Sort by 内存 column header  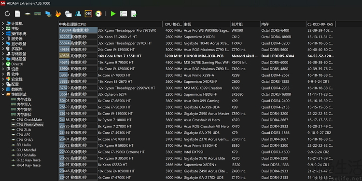[283, 24]
